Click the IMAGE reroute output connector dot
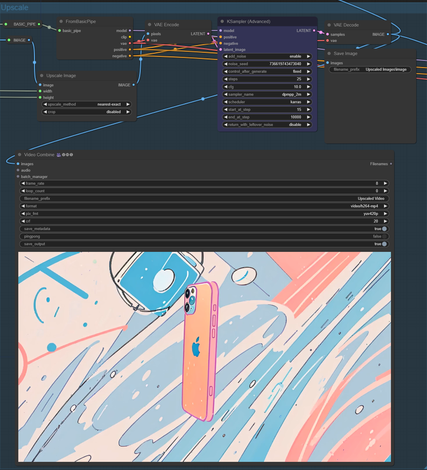 (29, 40)
